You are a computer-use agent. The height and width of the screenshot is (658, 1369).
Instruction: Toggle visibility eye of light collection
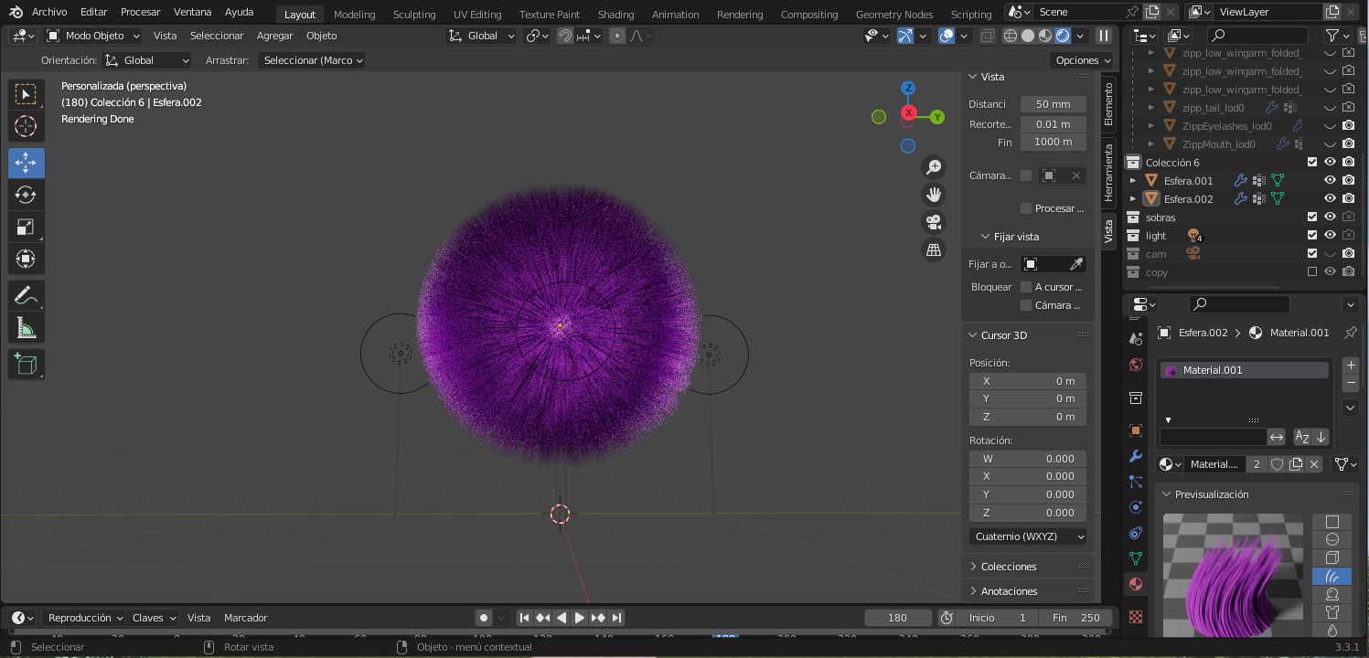(1331, 236)
